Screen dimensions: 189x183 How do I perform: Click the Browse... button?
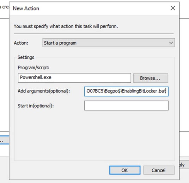tap(151, 78)
